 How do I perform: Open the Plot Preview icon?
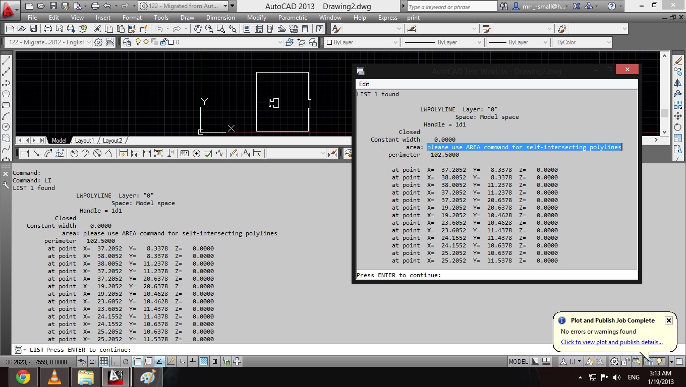click(60, 29)
